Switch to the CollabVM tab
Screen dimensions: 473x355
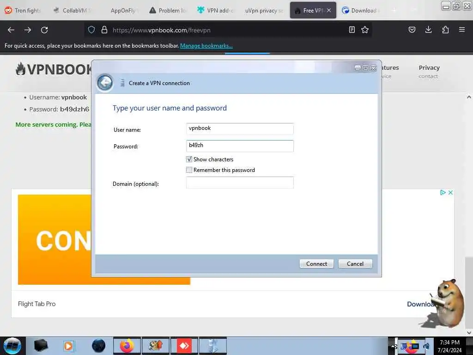coord(72,10)
